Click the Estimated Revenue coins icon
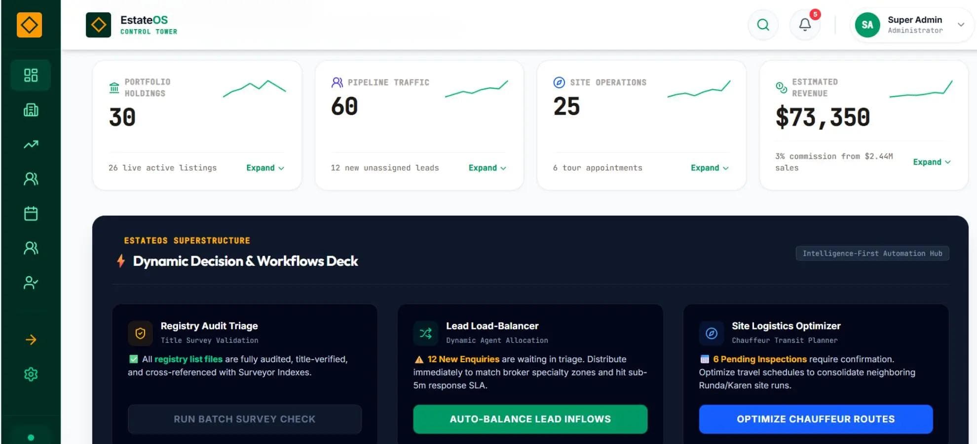The image size is (977, 444). (781, 88)
